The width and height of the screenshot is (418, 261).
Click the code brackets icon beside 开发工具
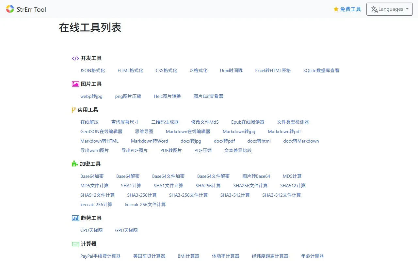click(75, 58)
